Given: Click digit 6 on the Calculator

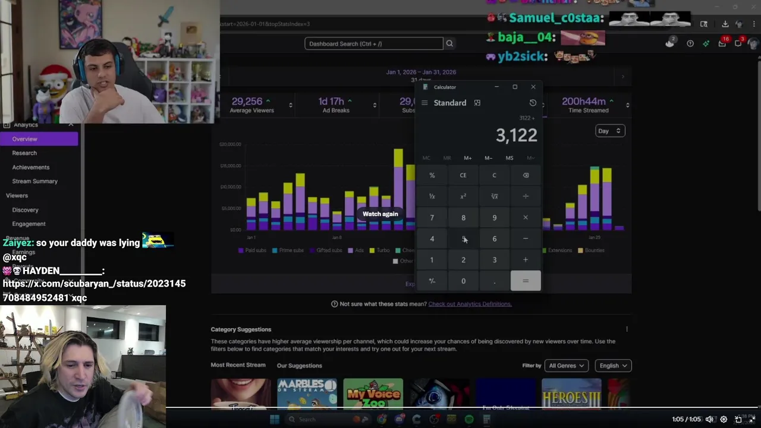Looking at the screenshot, I should coord(494,239).
